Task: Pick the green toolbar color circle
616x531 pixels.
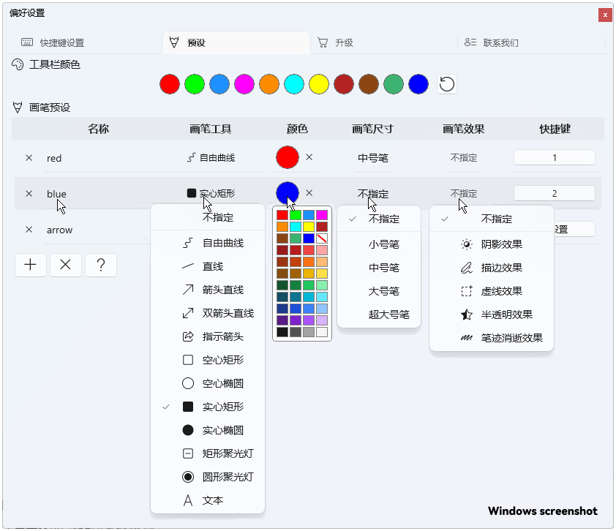Action: pos(195,84)
